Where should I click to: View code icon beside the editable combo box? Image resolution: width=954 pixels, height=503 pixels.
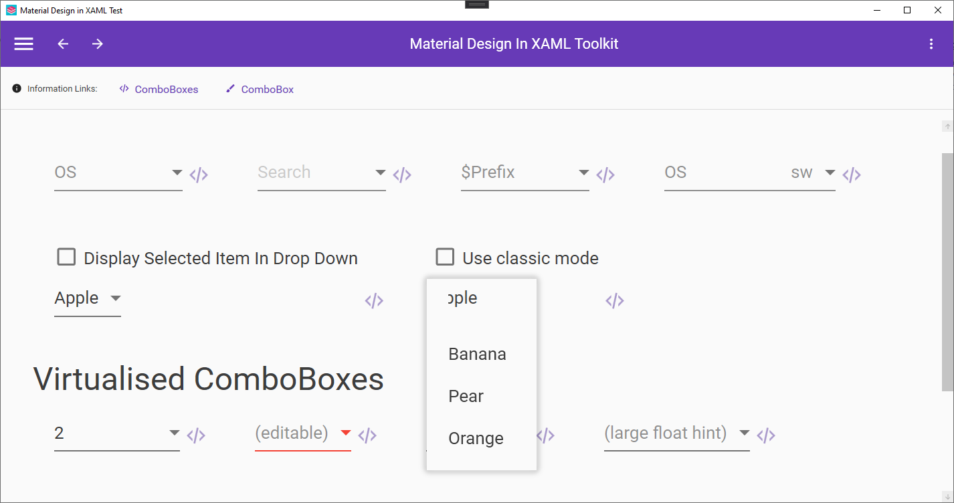click(x=367, y=435)
